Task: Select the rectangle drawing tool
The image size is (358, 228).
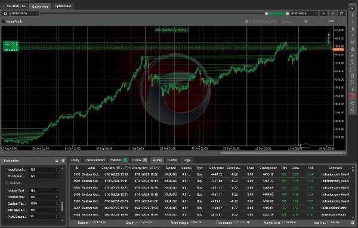Action: (352, 76)
